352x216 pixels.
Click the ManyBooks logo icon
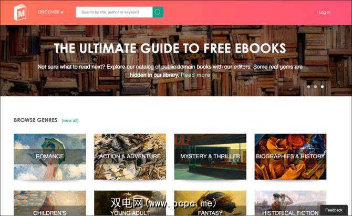click(x=20, y=12)
